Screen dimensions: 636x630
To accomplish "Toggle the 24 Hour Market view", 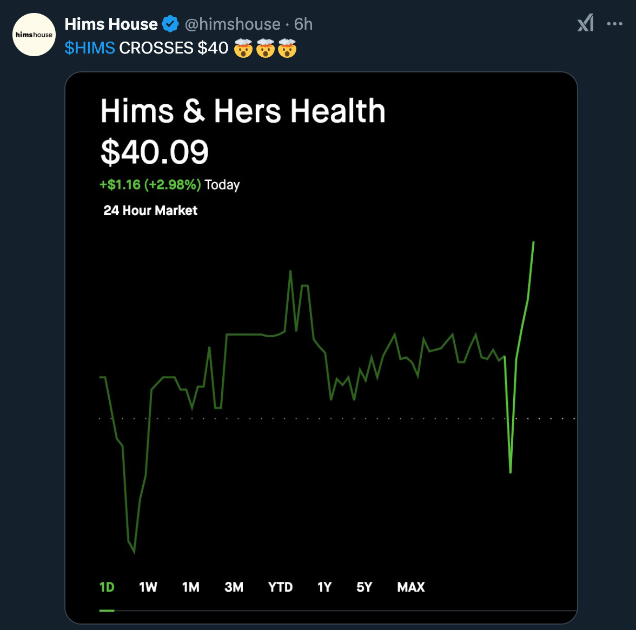I will [150, 210].
